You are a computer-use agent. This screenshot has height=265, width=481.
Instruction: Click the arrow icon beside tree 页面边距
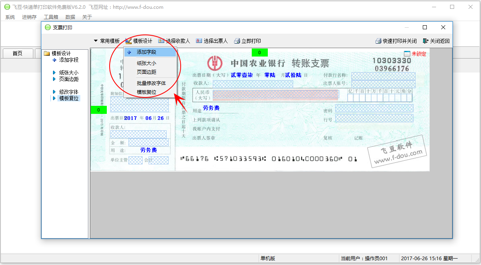pyautogui.click(x=54, y=79)
